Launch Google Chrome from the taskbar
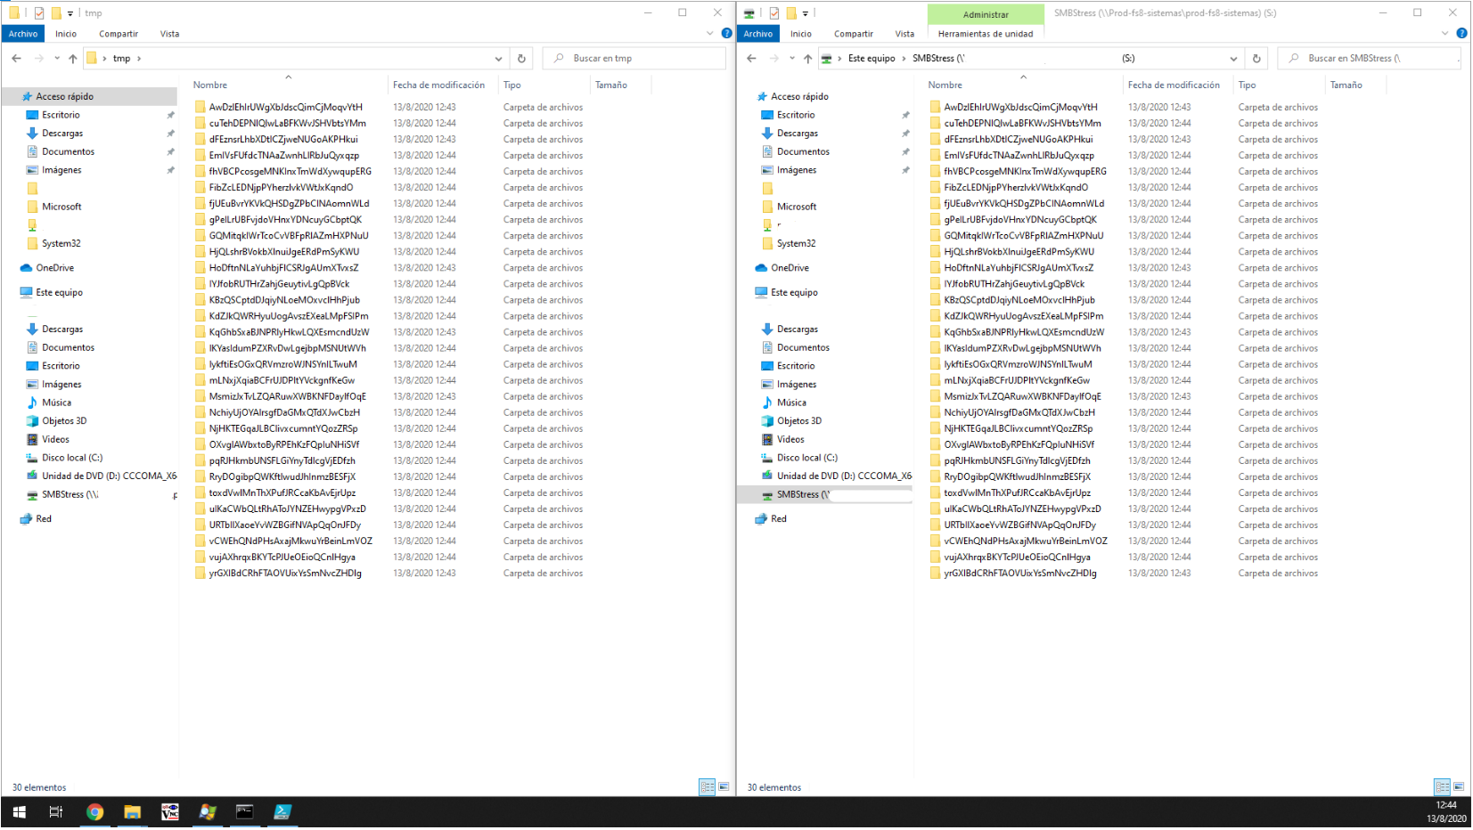The image size is (1473, 830). click(x=96, y=812)
